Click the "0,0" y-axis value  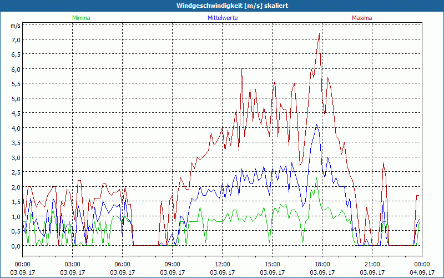[16, 246]
